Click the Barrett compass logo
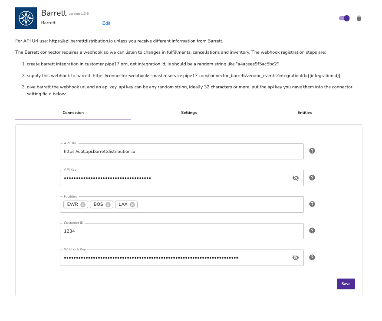The image size is (382, 321). (26, 18)
